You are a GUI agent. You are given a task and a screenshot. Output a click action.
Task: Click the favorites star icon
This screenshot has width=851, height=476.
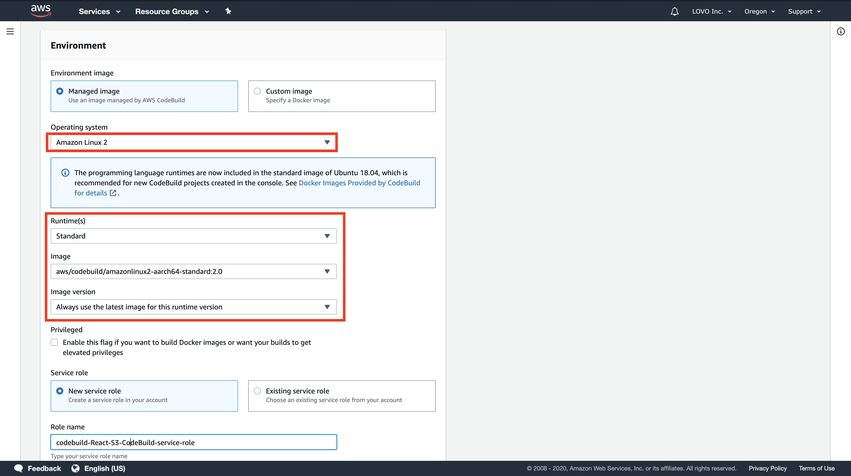tap(228, 11)
